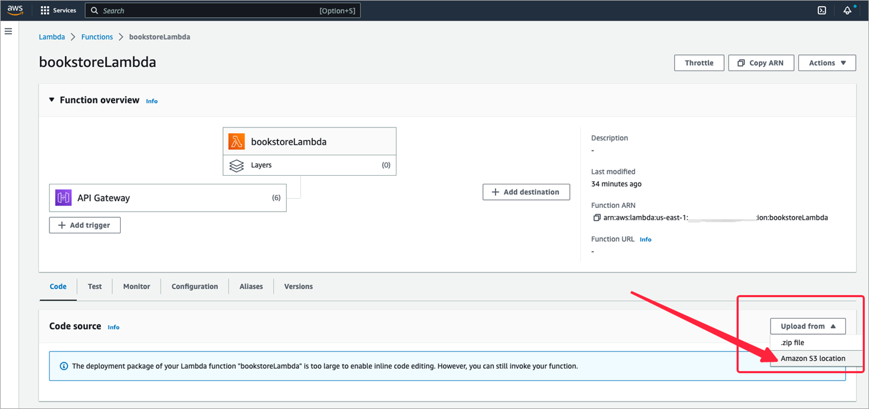Image resolution: width=869 pixels, height=409 pixels.
Task: Click the Lambda function orange icon
Action: pyautogui.click(x=237, y=141)
